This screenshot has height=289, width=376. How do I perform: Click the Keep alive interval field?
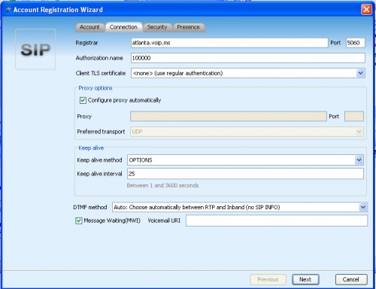pos(245,174)
